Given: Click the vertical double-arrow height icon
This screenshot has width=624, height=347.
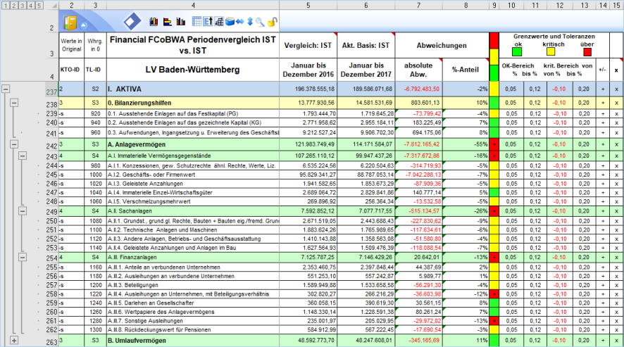Looking at the screenshot, I should 249,22.
